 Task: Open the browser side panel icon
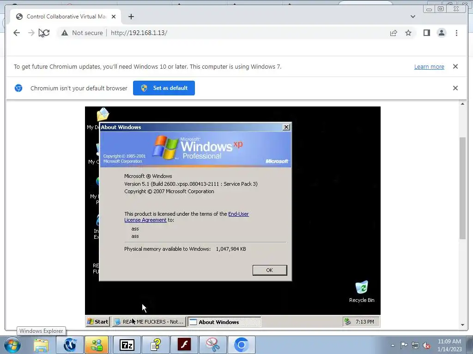[x=426, y=33]
